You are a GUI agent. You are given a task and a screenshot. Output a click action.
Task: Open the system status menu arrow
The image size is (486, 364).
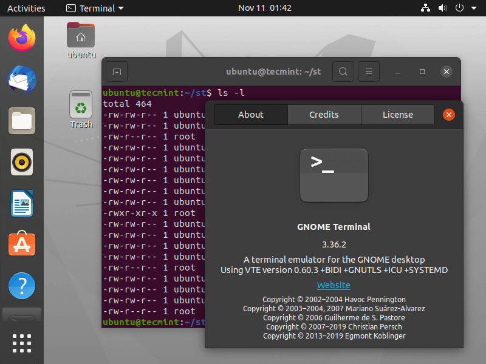pos(474,8)
